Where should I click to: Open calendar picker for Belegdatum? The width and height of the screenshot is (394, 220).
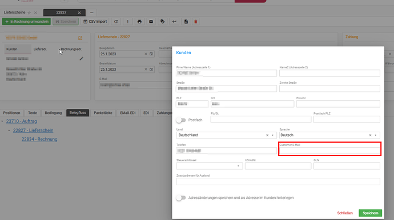click(151, 54)
